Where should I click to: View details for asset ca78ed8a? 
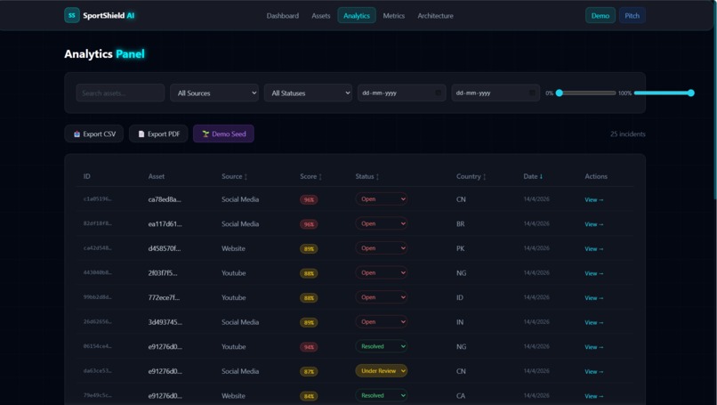tap(594, 200)
